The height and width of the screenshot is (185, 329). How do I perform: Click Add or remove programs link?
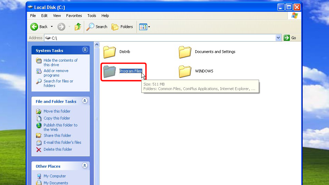pos(56,73)
